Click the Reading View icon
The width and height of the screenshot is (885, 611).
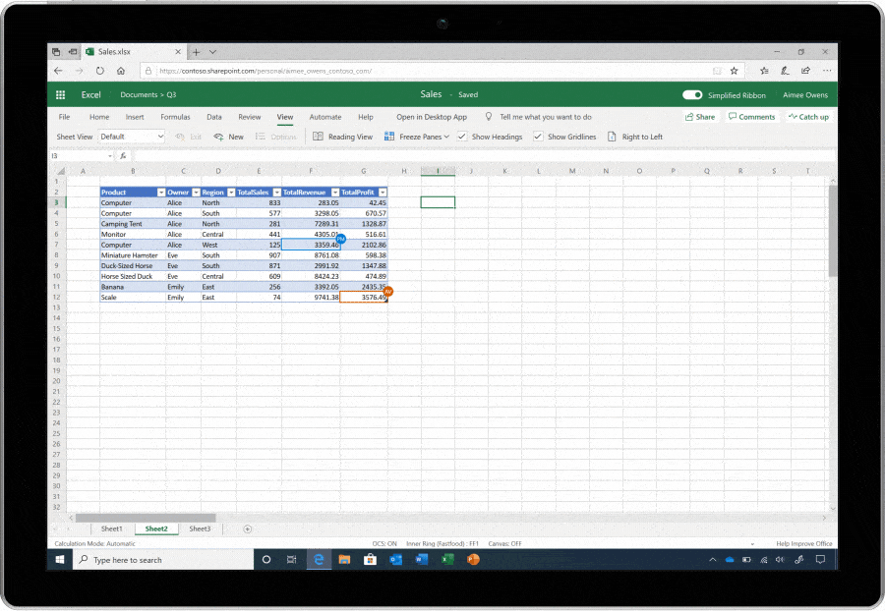click(x=318, y=137)
